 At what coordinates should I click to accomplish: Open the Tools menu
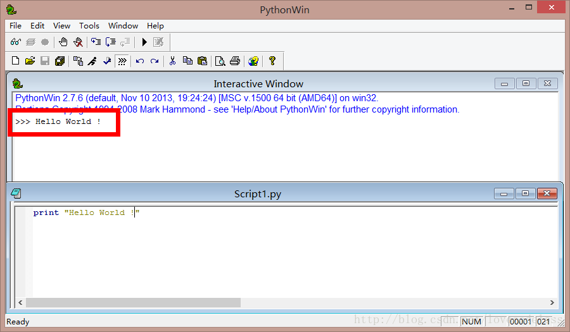point(89,26)
